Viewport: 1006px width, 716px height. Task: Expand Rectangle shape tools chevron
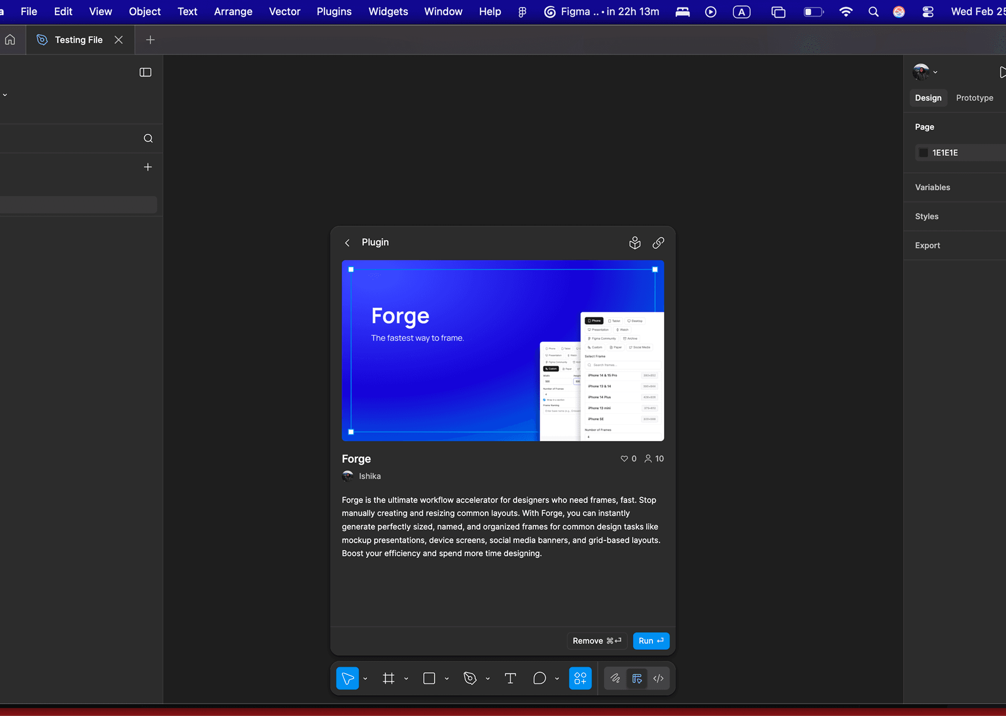click(x=447, y=679)
